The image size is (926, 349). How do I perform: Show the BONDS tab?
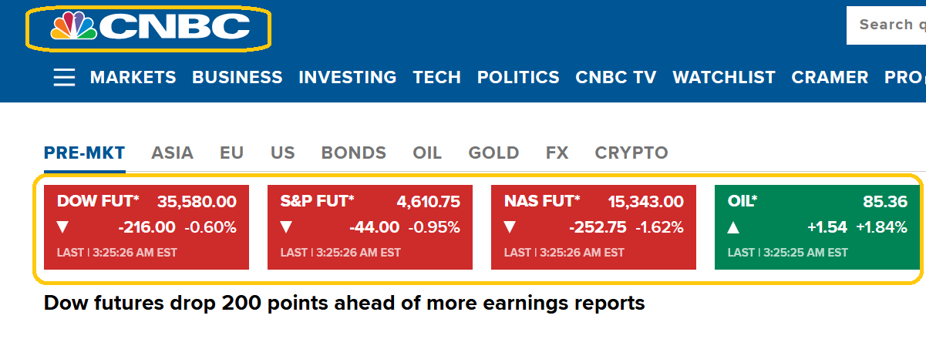(353, 153)
